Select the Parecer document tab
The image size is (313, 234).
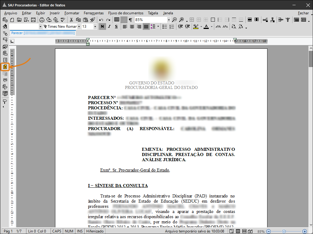click(x=43, y=33)
